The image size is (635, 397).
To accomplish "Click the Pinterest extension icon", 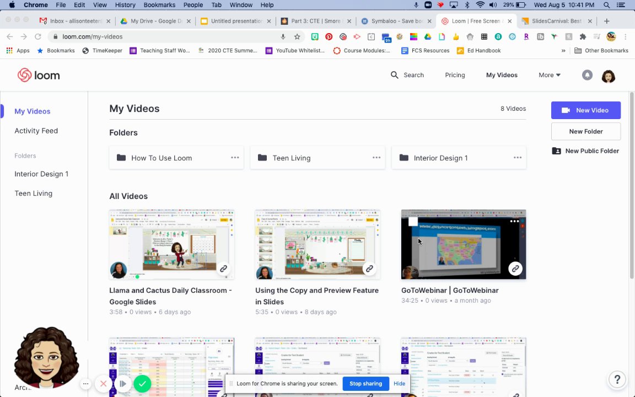I will tap(329, 36).
